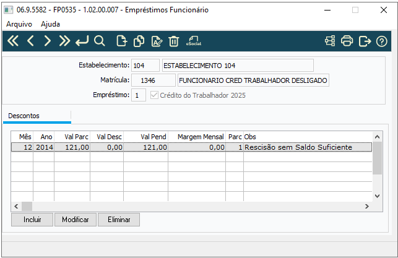Select the cell with month 12

point(22,147)
